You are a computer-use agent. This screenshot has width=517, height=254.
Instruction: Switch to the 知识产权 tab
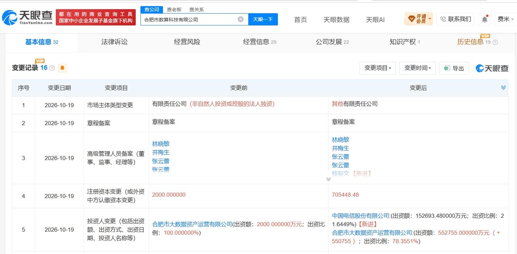coord(405,42)
